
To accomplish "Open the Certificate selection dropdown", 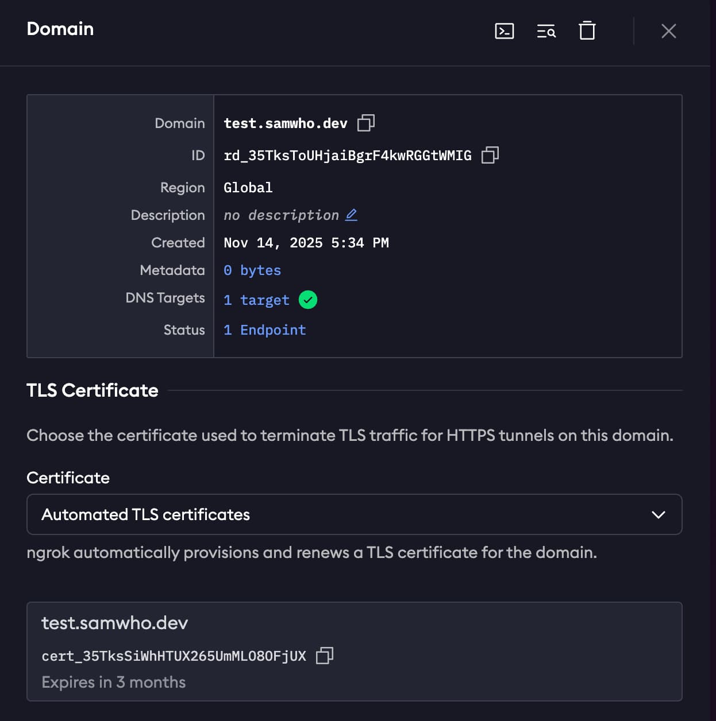I will (x=354, y=514).
